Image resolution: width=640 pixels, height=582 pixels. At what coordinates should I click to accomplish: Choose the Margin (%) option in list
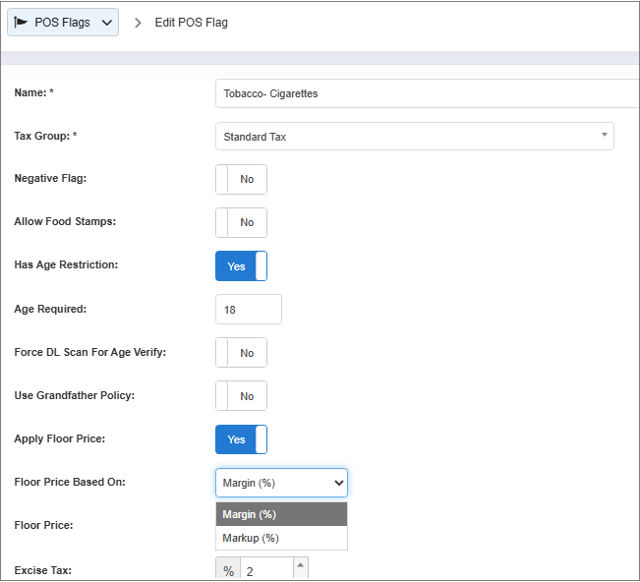(x=281, y=514)
